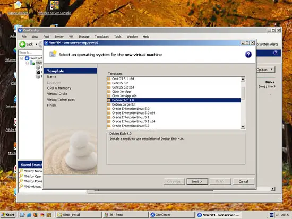Open the Templates menu
The image size is (292, 219).
102,37
